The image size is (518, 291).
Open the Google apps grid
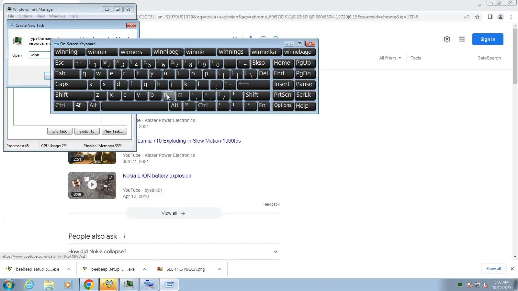(x=462, y=39)
